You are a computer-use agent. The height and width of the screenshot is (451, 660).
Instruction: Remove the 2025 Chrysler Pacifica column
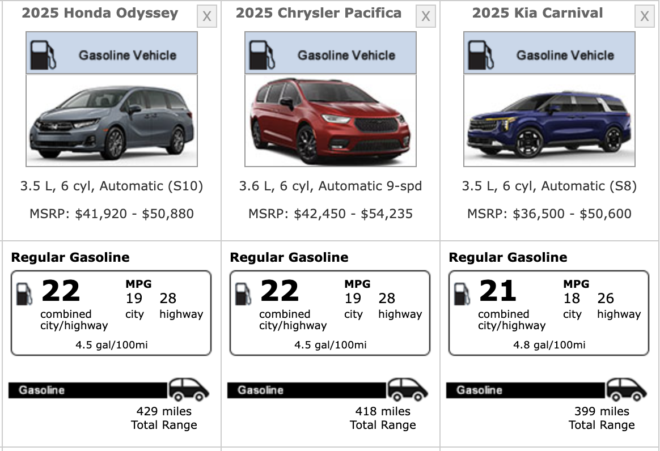[x=426, y=16]
